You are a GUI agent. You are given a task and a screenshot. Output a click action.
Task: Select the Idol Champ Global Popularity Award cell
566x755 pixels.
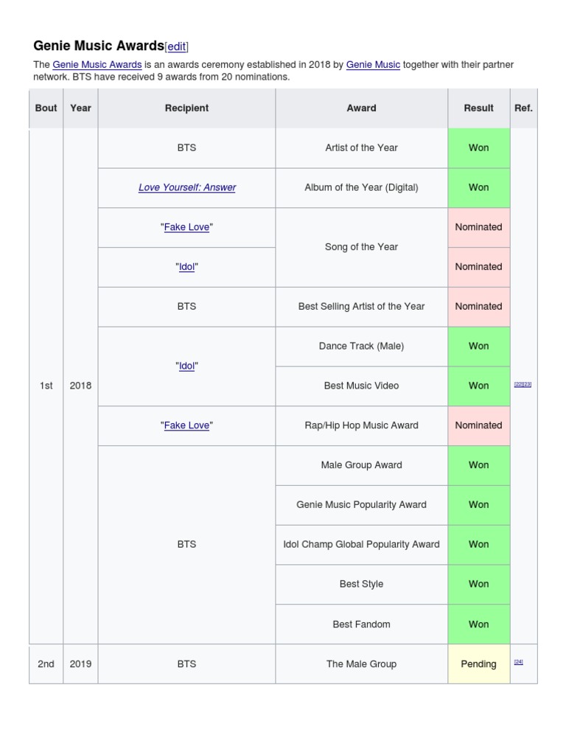361,544
